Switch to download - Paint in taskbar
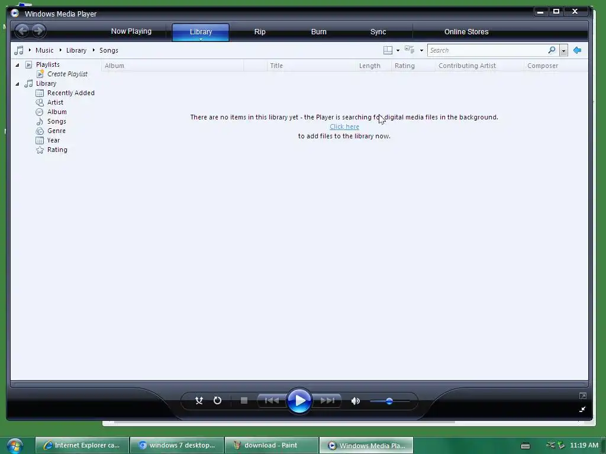 (x=271, y=445)
